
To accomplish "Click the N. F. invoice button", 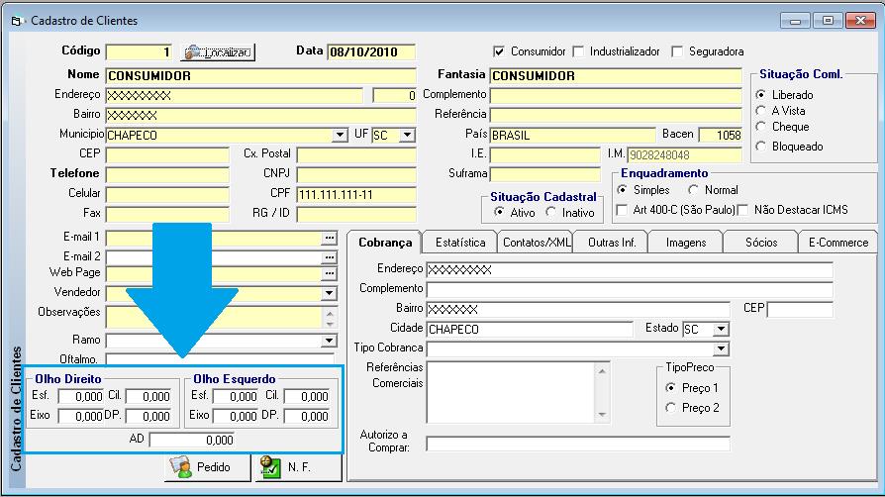I will pos(299,467).
